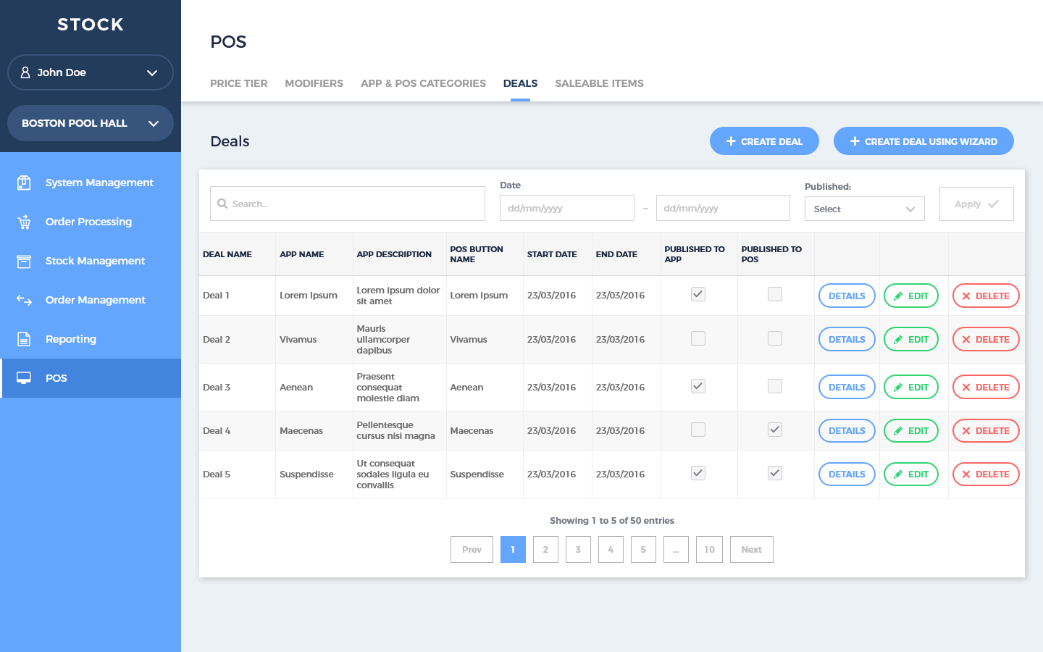This screenshot has width=1043, height=652.
Task: Expand the John Doe user dropdown
Action: point(151,72)
